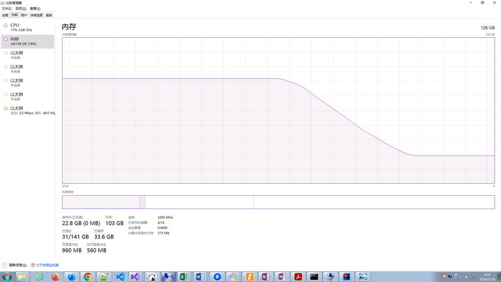Switch to the 服务 tab

(x=49, y=15)
